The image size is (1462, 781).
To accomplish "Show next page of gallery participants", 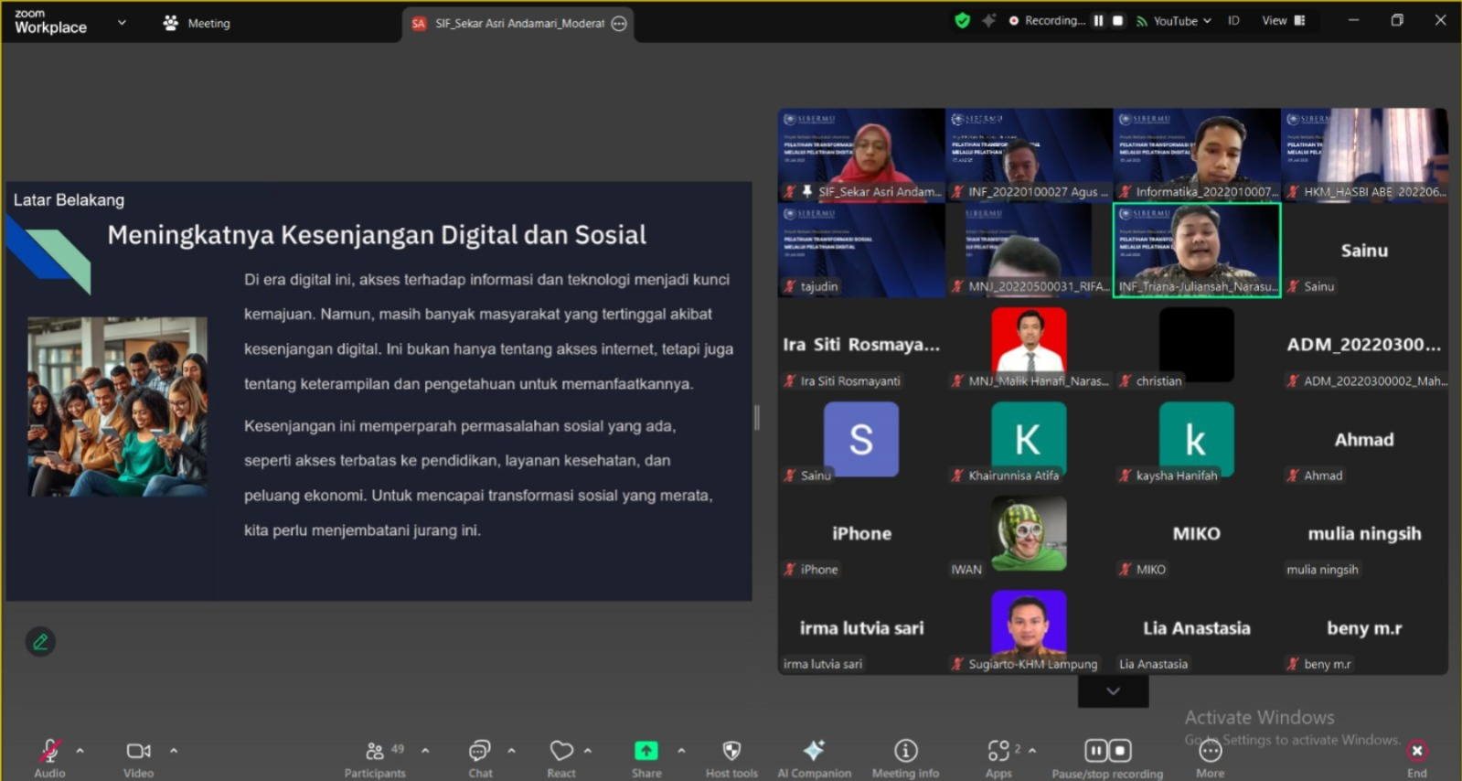I will coord(1113,691).
